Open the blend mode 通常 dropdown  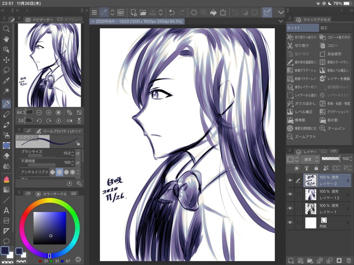(311, 159)
